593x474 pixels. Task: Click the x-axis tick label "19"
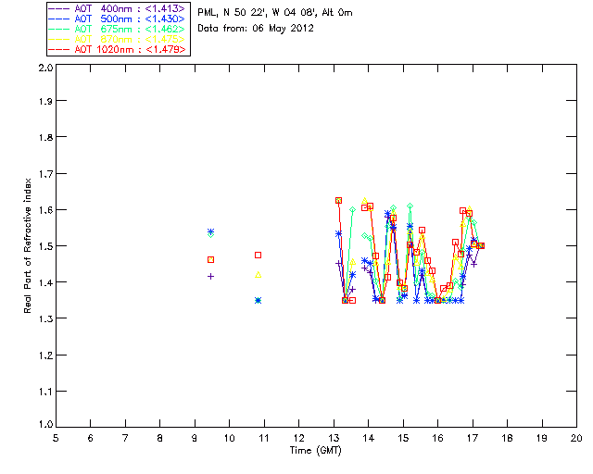pyautogui.click(x=542, y=438)
